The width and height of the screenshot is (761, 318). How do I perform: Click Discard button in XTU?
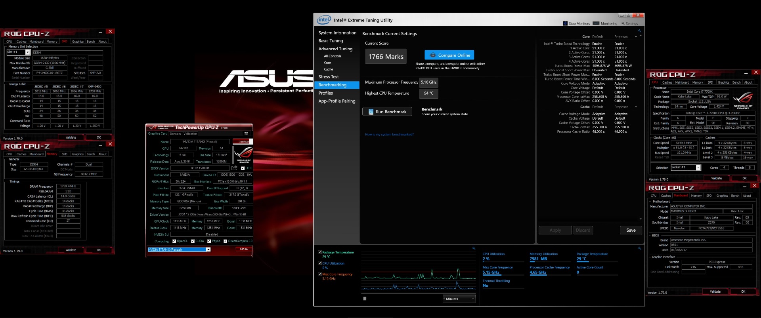point(583,230)
